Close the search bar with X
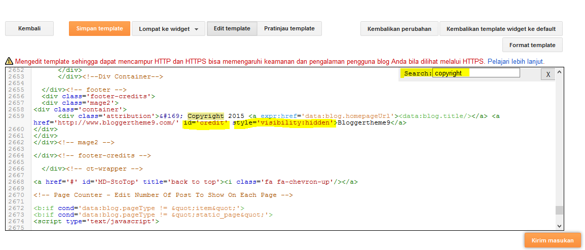 coord(547,74)
